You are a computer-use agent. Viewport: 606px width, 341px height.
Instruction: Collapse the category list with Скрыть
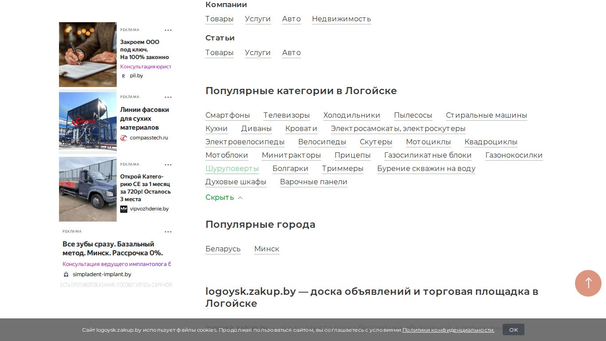pyautogui.click(x=224, y=198)
